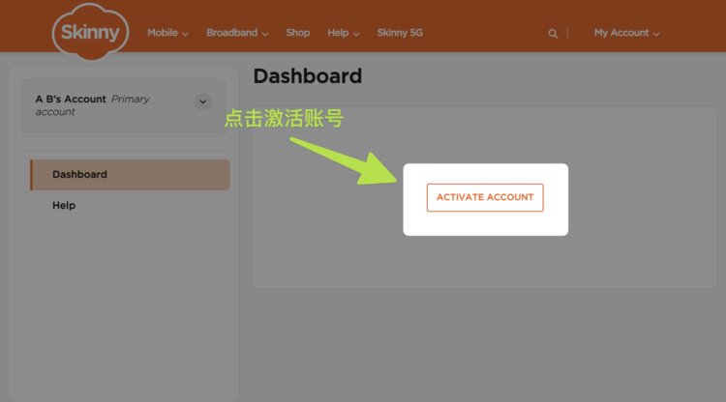Open the My Account menu label
This screenshot has width=726, height=402.
coord(620,33)
